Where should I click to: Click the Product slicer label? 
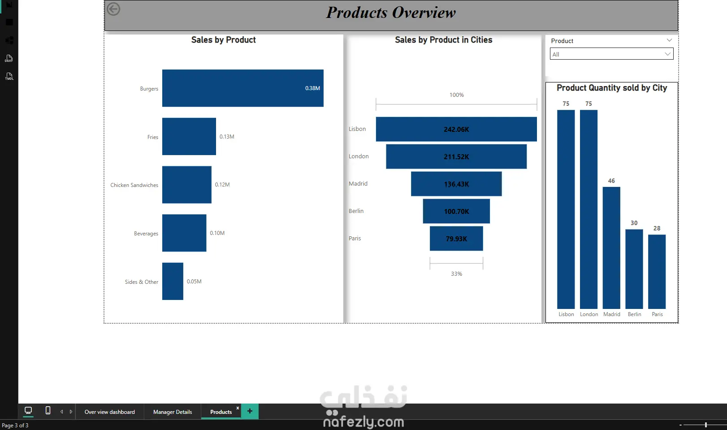(562, 41)
